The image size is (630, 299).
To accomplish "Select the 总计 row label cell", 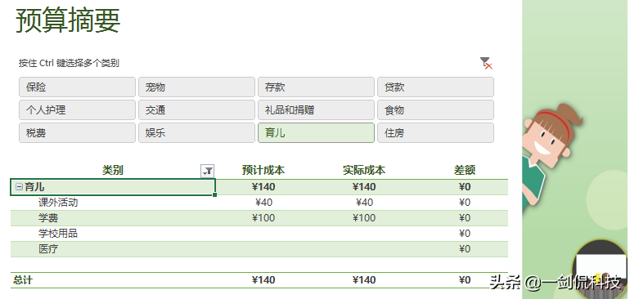I will click(23, 279).
